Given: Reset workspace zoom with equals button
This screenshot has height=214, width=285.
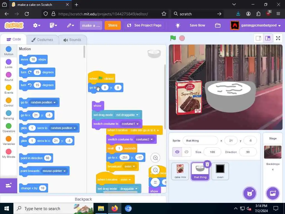Looking at the screenshot, I should tap(155, 182).
